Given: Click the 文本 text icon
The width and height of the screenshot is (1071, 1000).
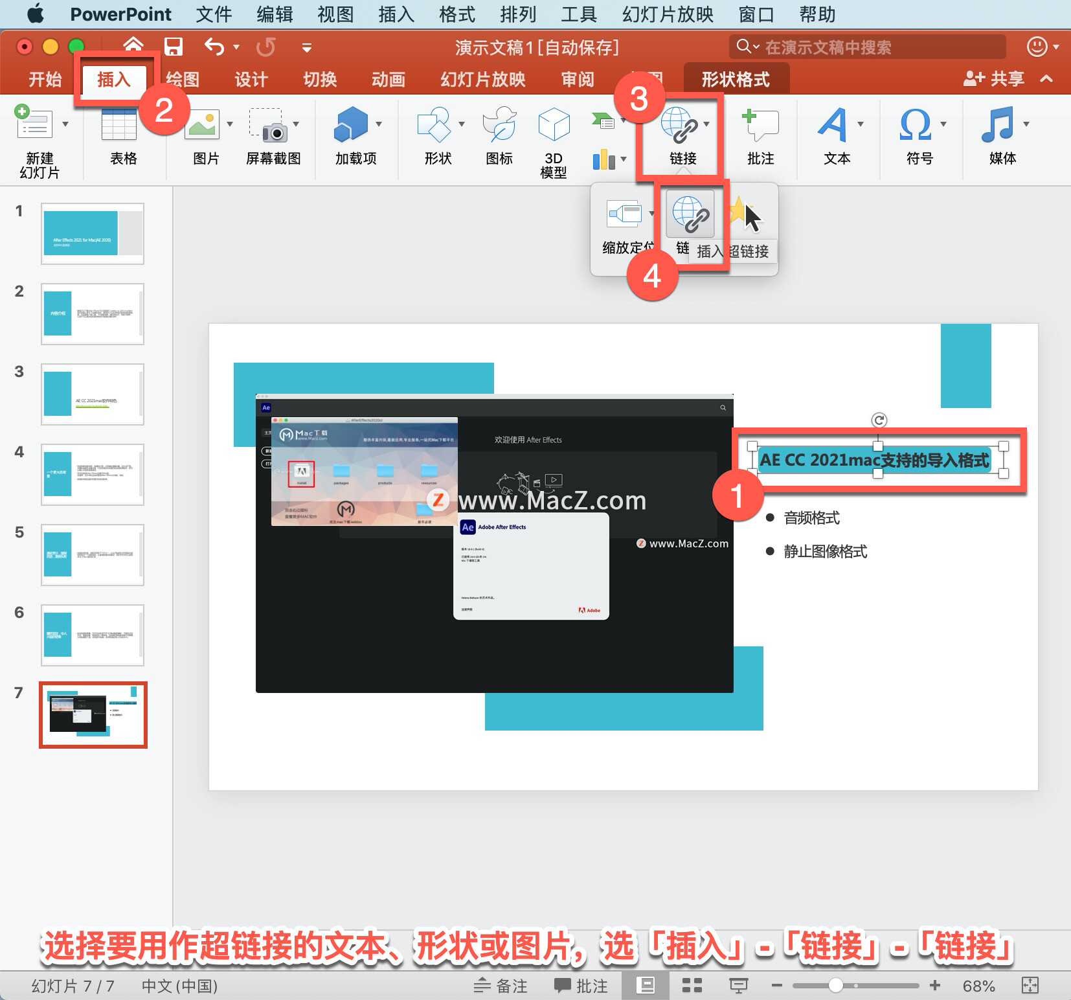Looking at the screenshot, I should click(833, 124).
